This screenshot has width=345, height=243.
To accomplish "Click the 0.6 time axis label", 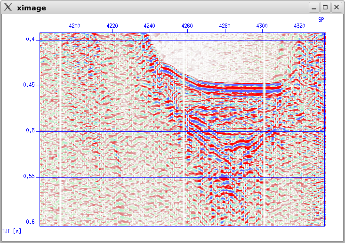I will 31,222.
